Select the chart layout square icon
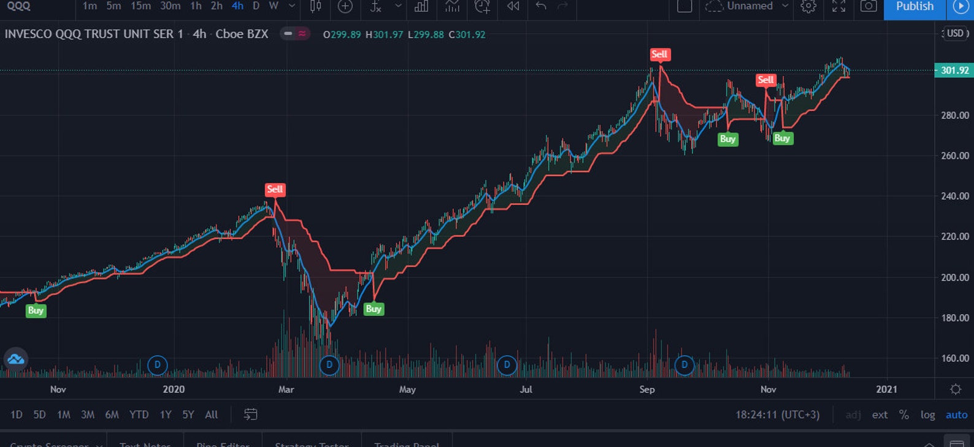The height and width of the screenshot is (447, 974). [684, 6]
